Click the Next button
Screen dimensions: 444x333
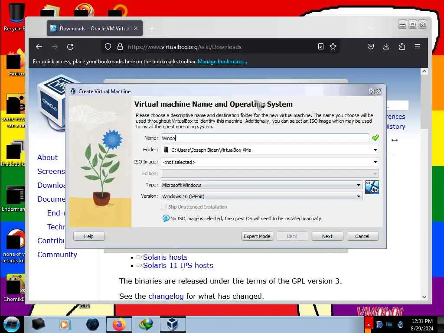(327, 236)
